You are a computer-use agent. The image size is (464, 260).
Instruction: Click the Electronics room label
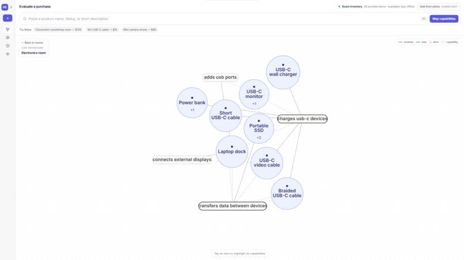click(x=34, y=53)
